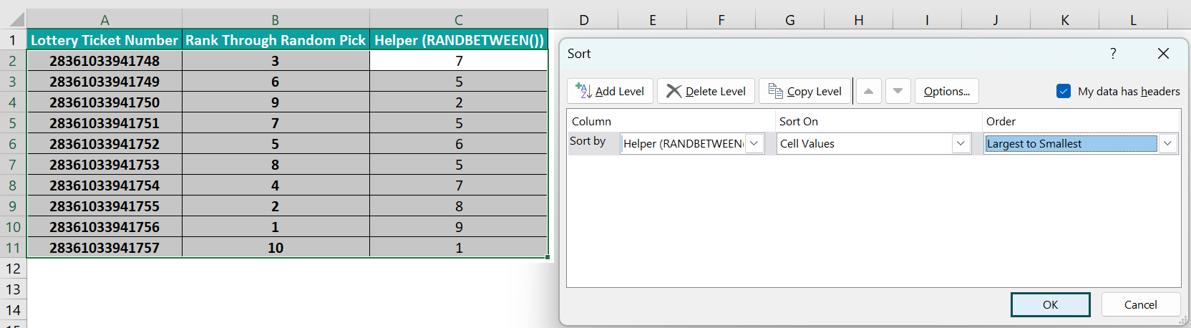
Task: Select row 5 header
Action: coord(13,123)
